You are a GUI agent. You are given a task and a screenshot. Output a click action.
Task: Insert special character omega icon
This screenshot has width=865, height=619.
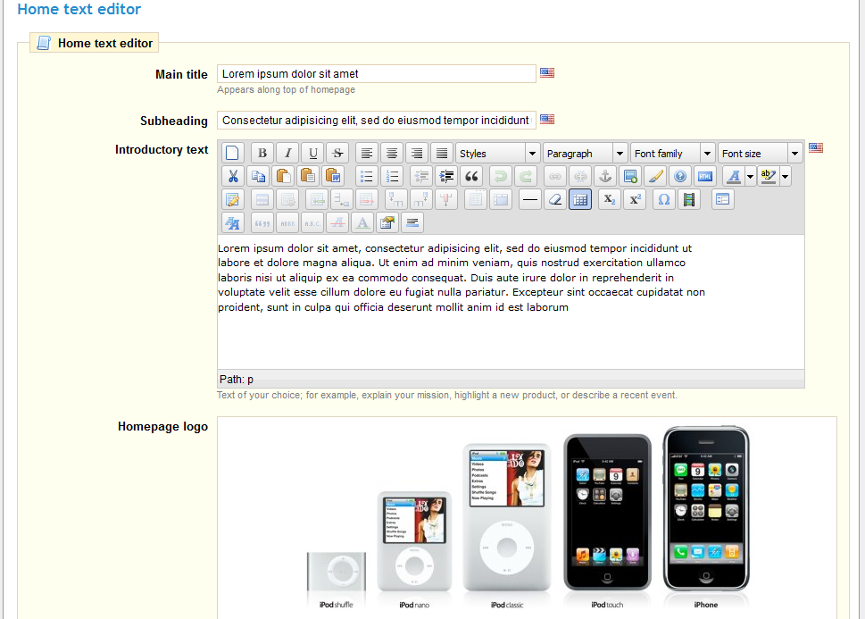(663, 200)
